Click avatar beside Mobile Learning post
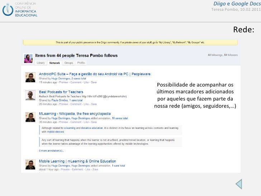The image size is (261, 196). point(30,164)
